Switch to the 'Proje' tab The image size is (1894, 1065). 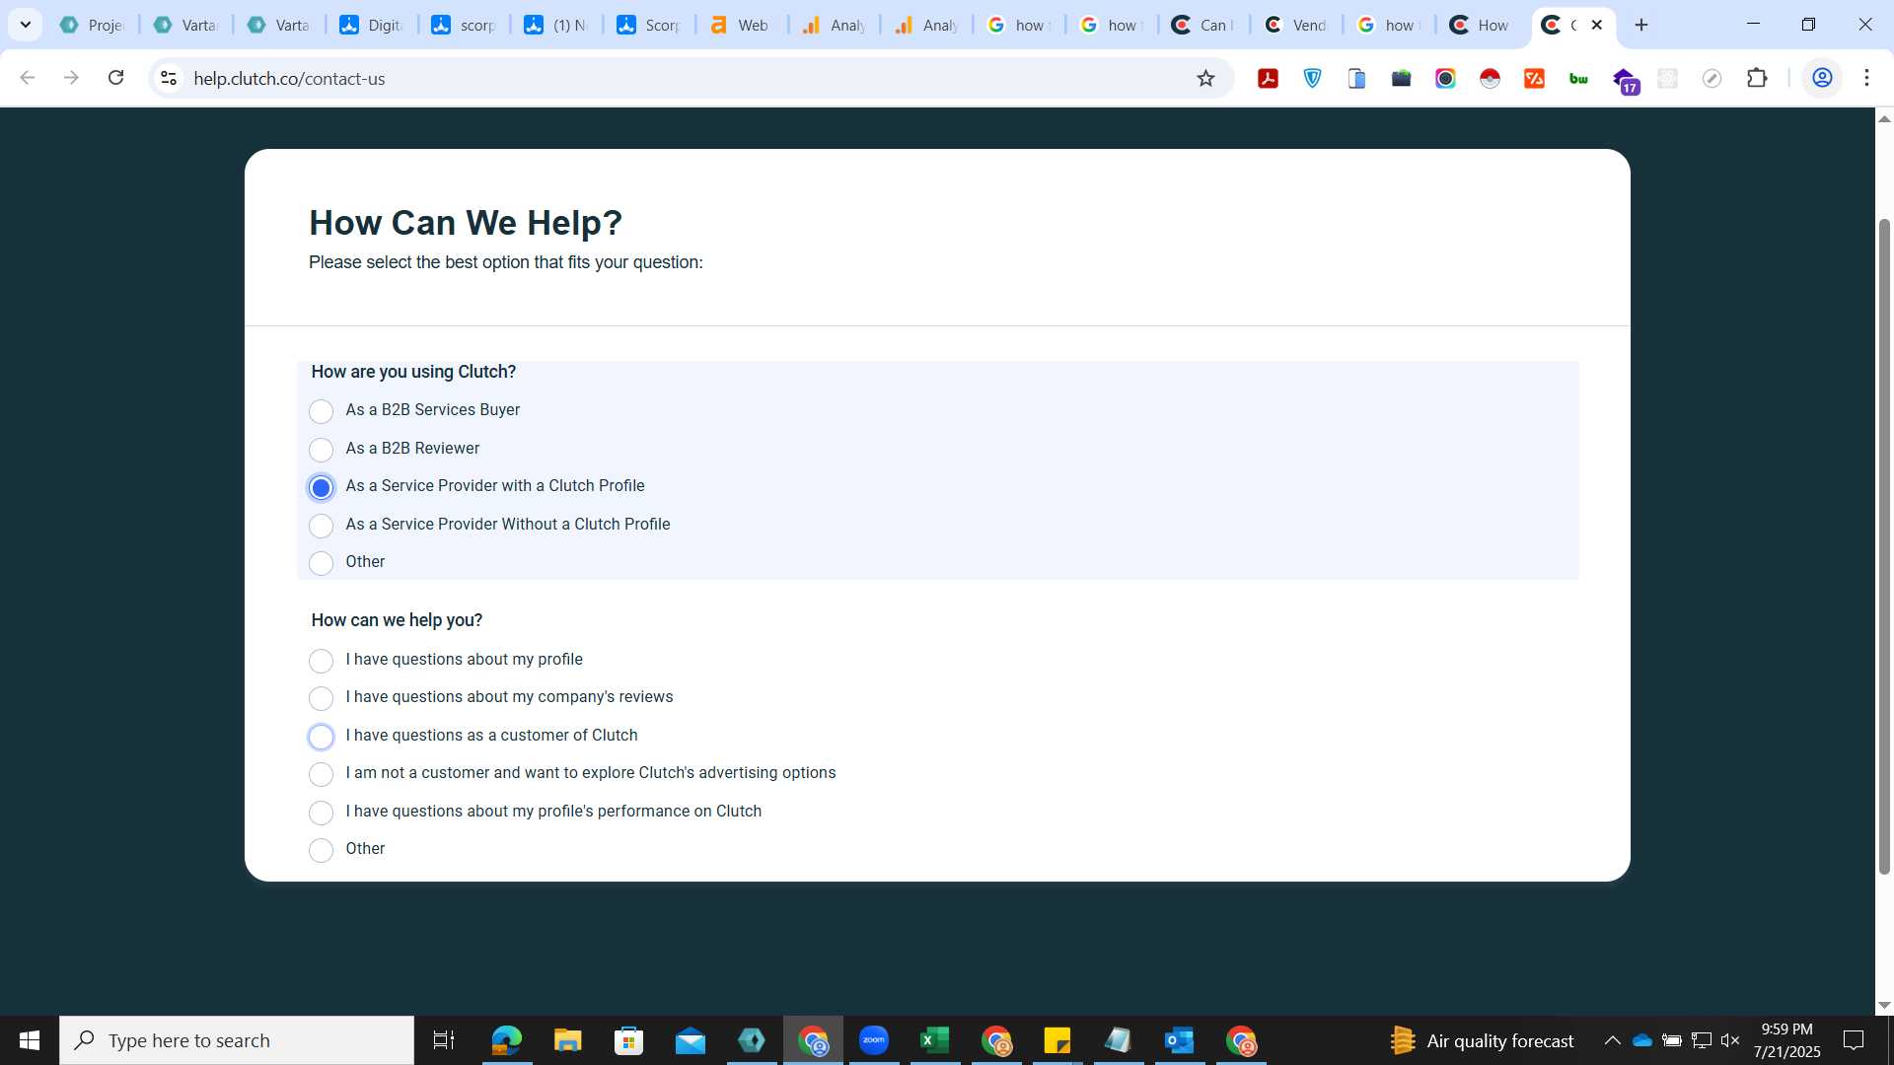point(93,25)
